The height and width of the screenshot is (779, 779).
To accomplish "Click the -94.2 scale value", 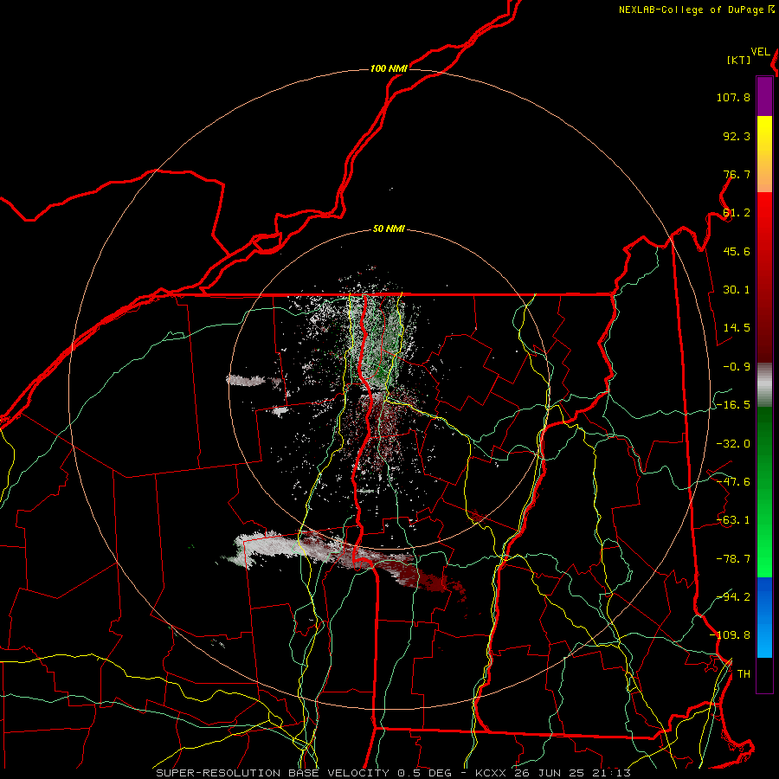I will pyautogui.click(x=733, y=597).
